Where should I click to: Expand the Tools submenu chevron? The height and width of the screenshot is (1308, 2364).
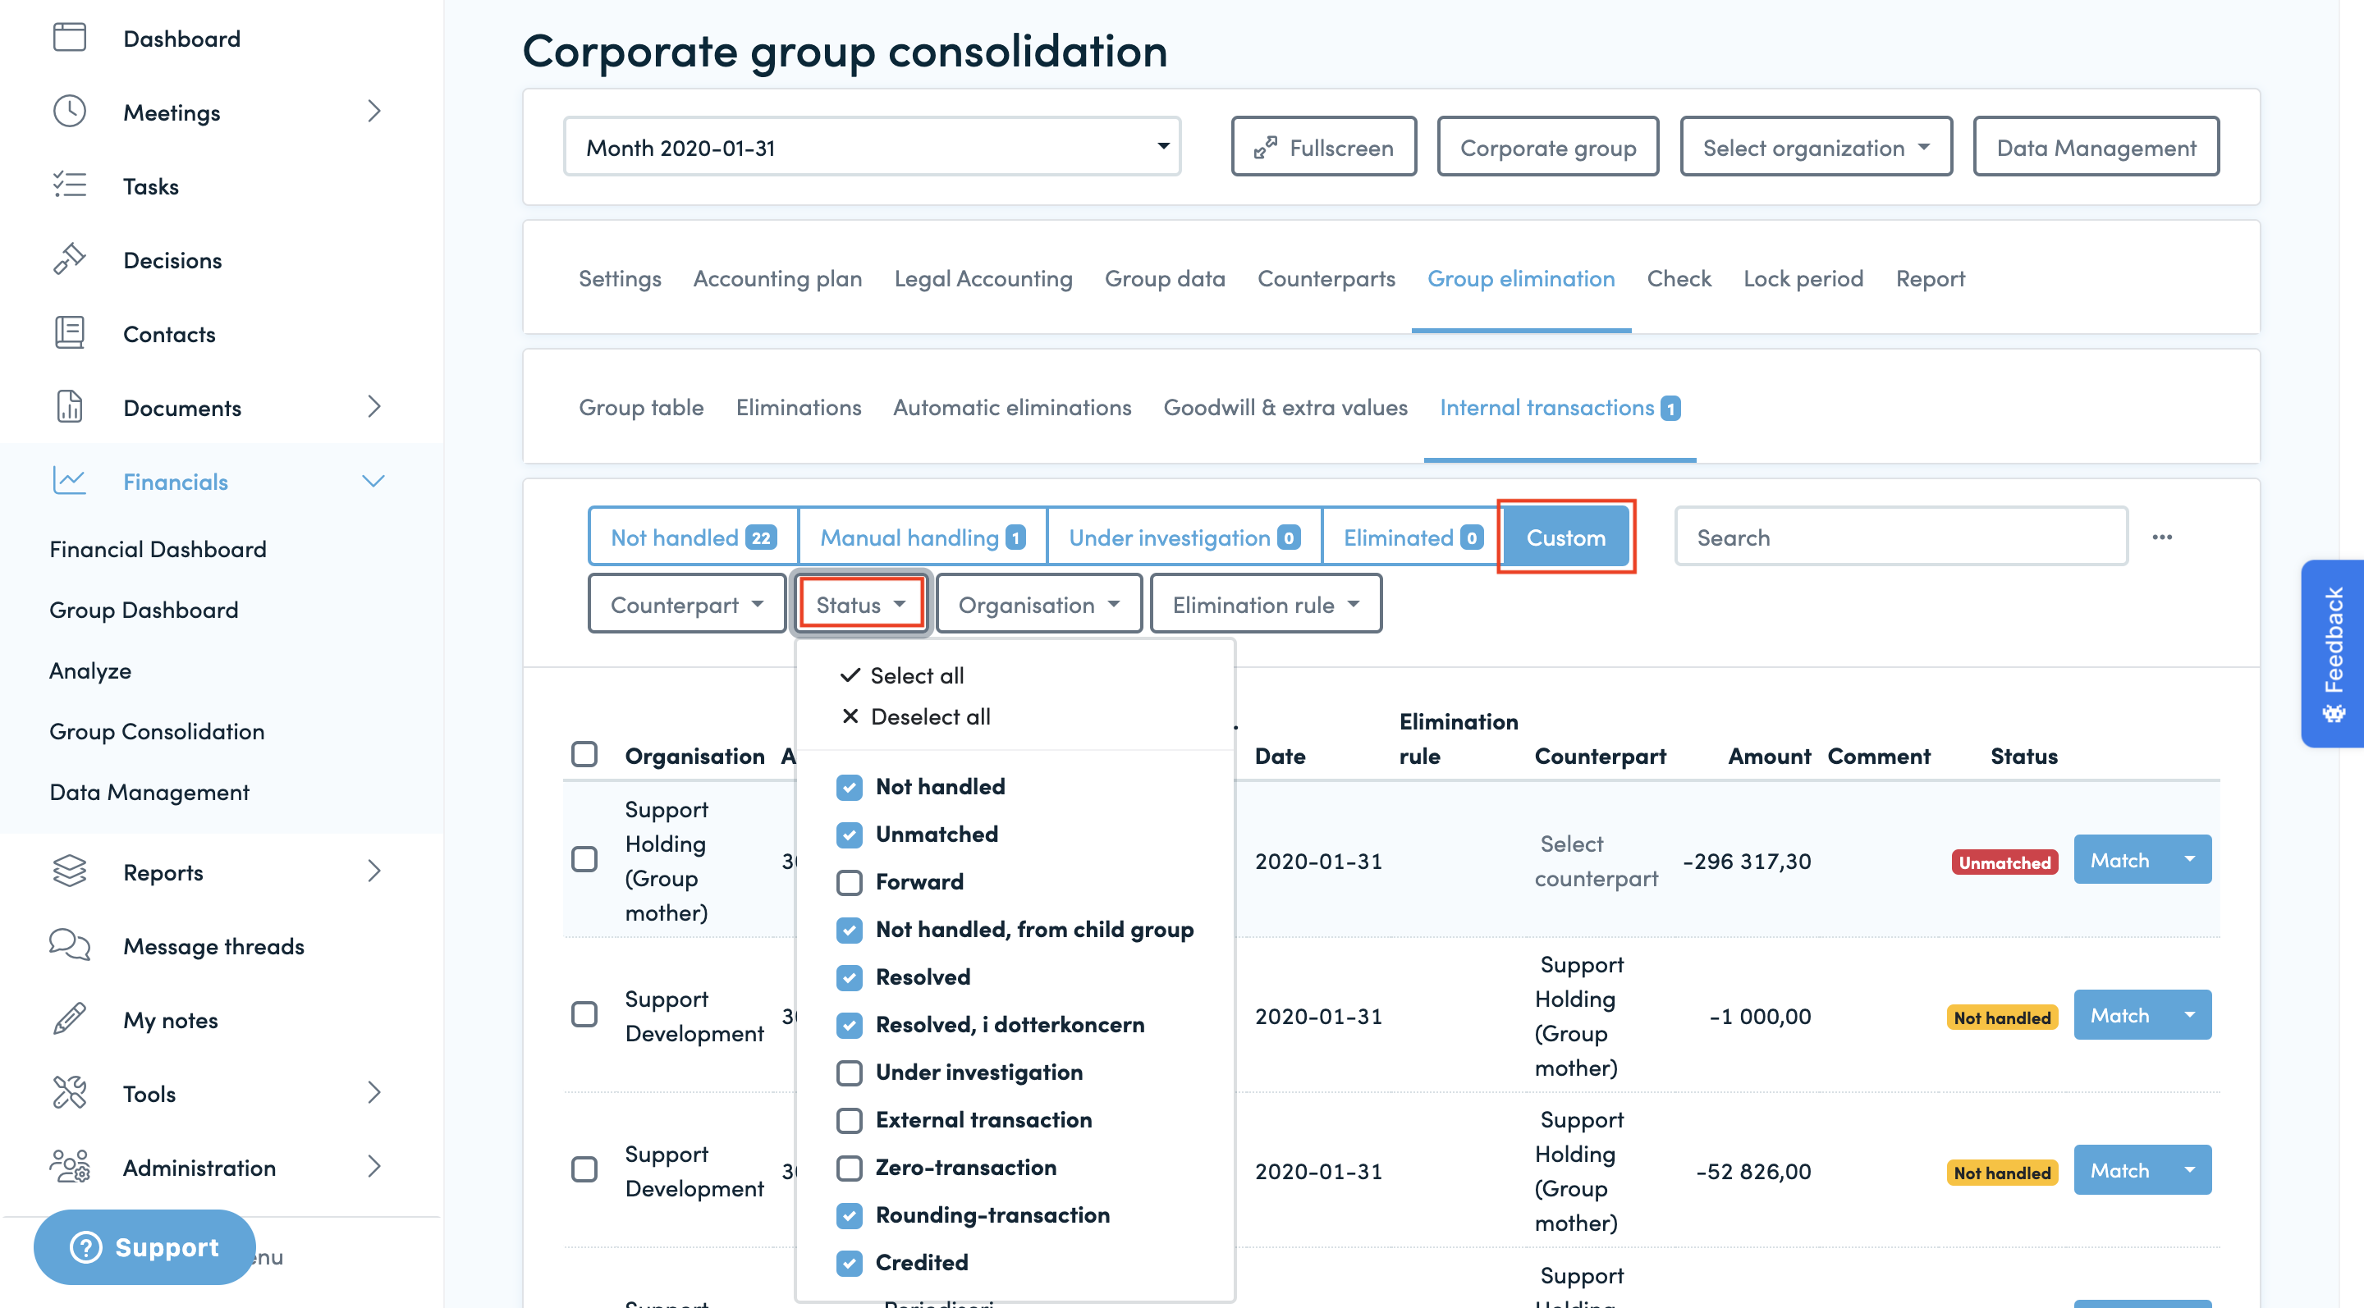[373, 1092]
